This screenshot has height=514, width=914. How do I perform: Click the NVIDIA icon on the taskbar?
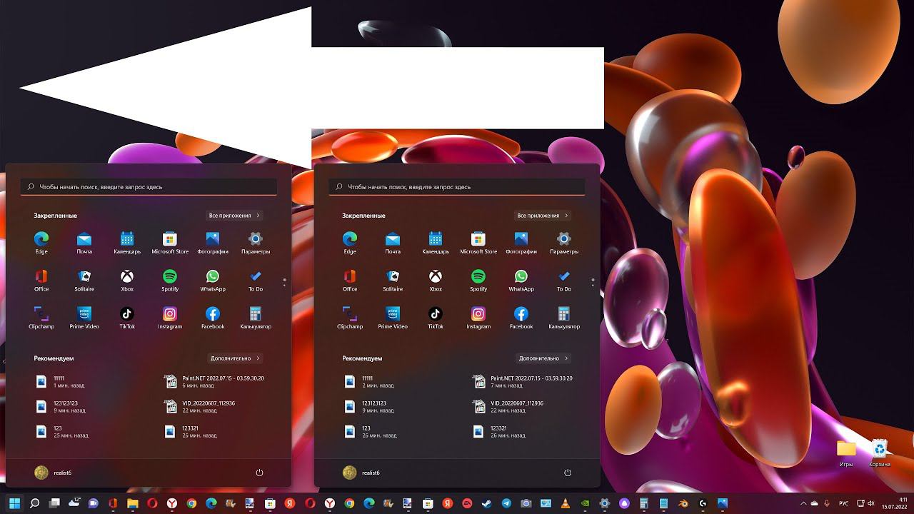(x=585, y=503)
